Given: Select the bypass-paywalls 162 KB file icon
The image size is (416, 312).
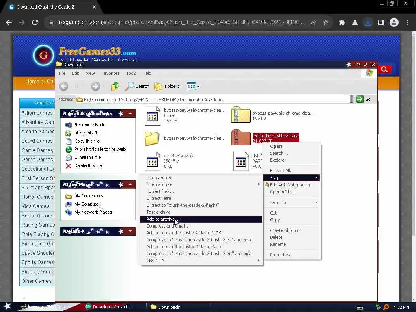Looking at the screenshot, I should click(153, 116).
